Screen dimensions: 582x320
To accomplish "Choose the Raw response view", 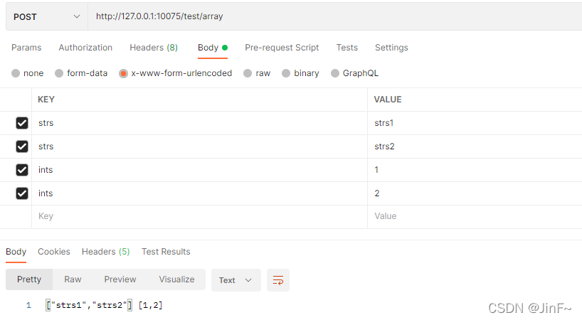I will click(x=73, y=279).
